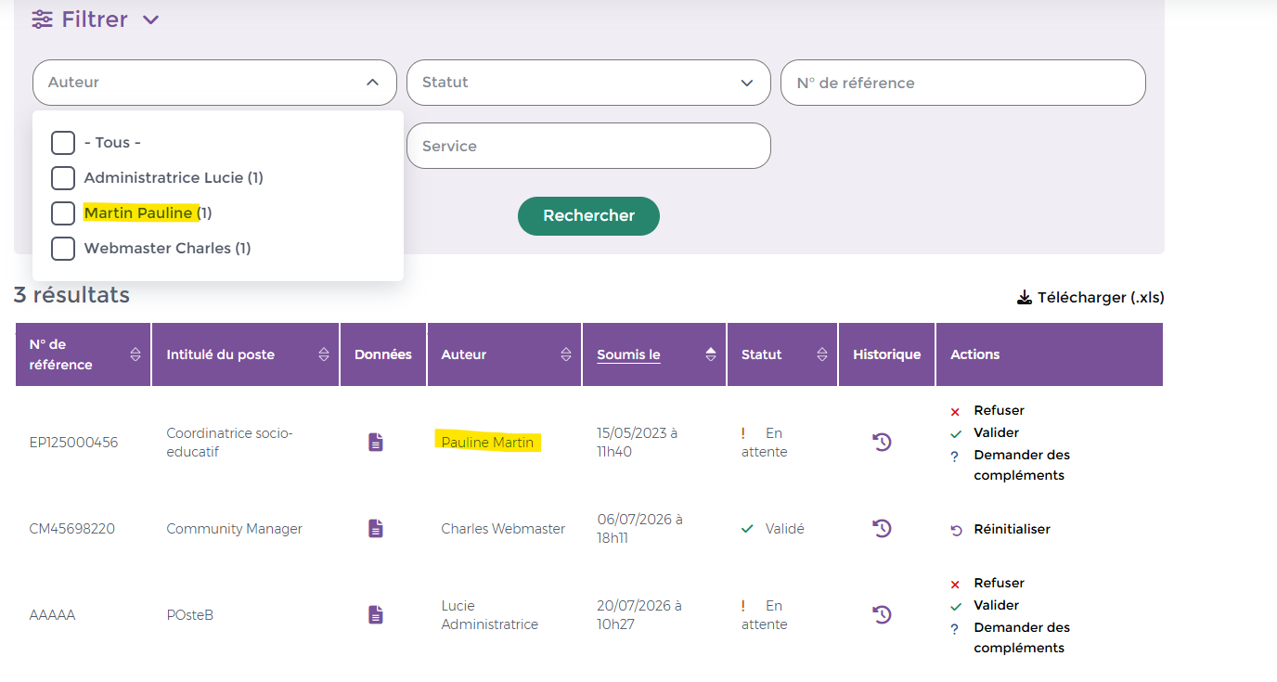The height and width of the screenshot is (682, 1277).
Task: Click the Réinitialiser circular arrow icon
Action: [x=956, y=530]
